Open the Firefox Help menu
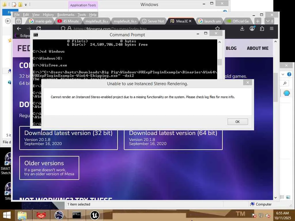This screenshot has height=221, width=295. pyautogui.click(x=93, y=15)
